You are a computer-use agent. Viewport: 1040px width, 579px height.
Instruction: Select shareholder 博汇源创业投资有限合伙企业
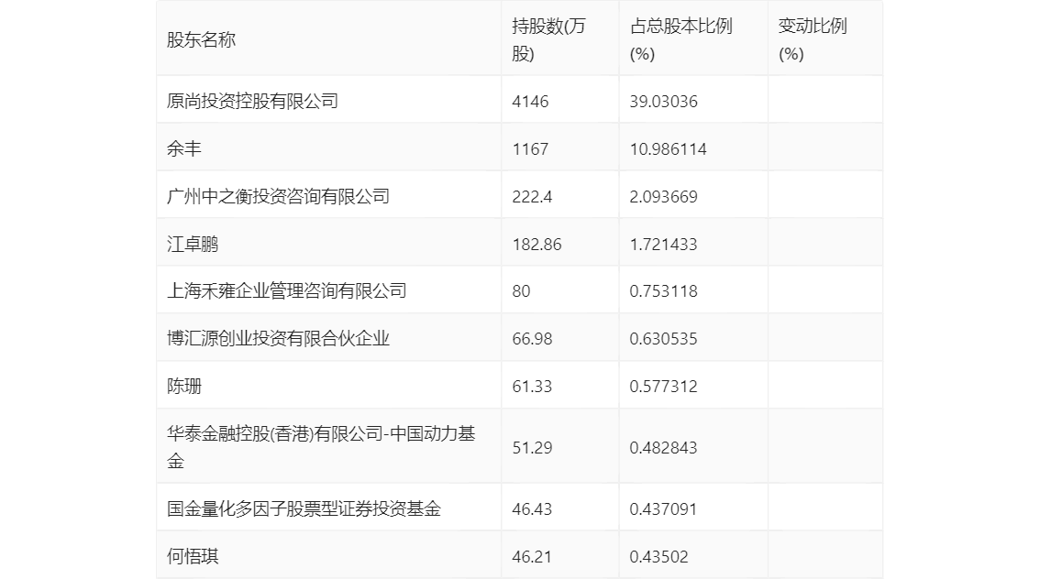[x=278, y=339]
